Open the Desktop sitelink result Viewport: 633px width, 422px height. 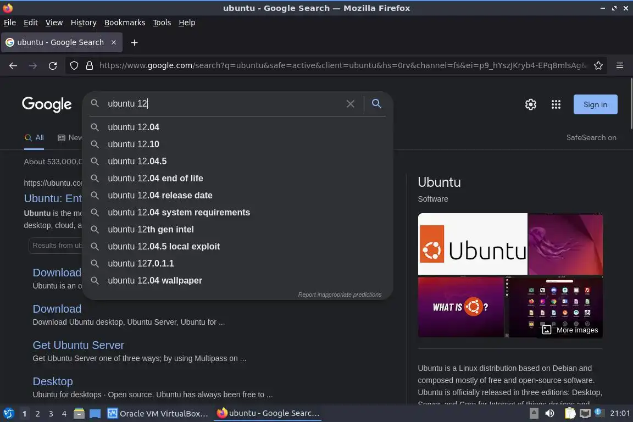pos(53,382)
